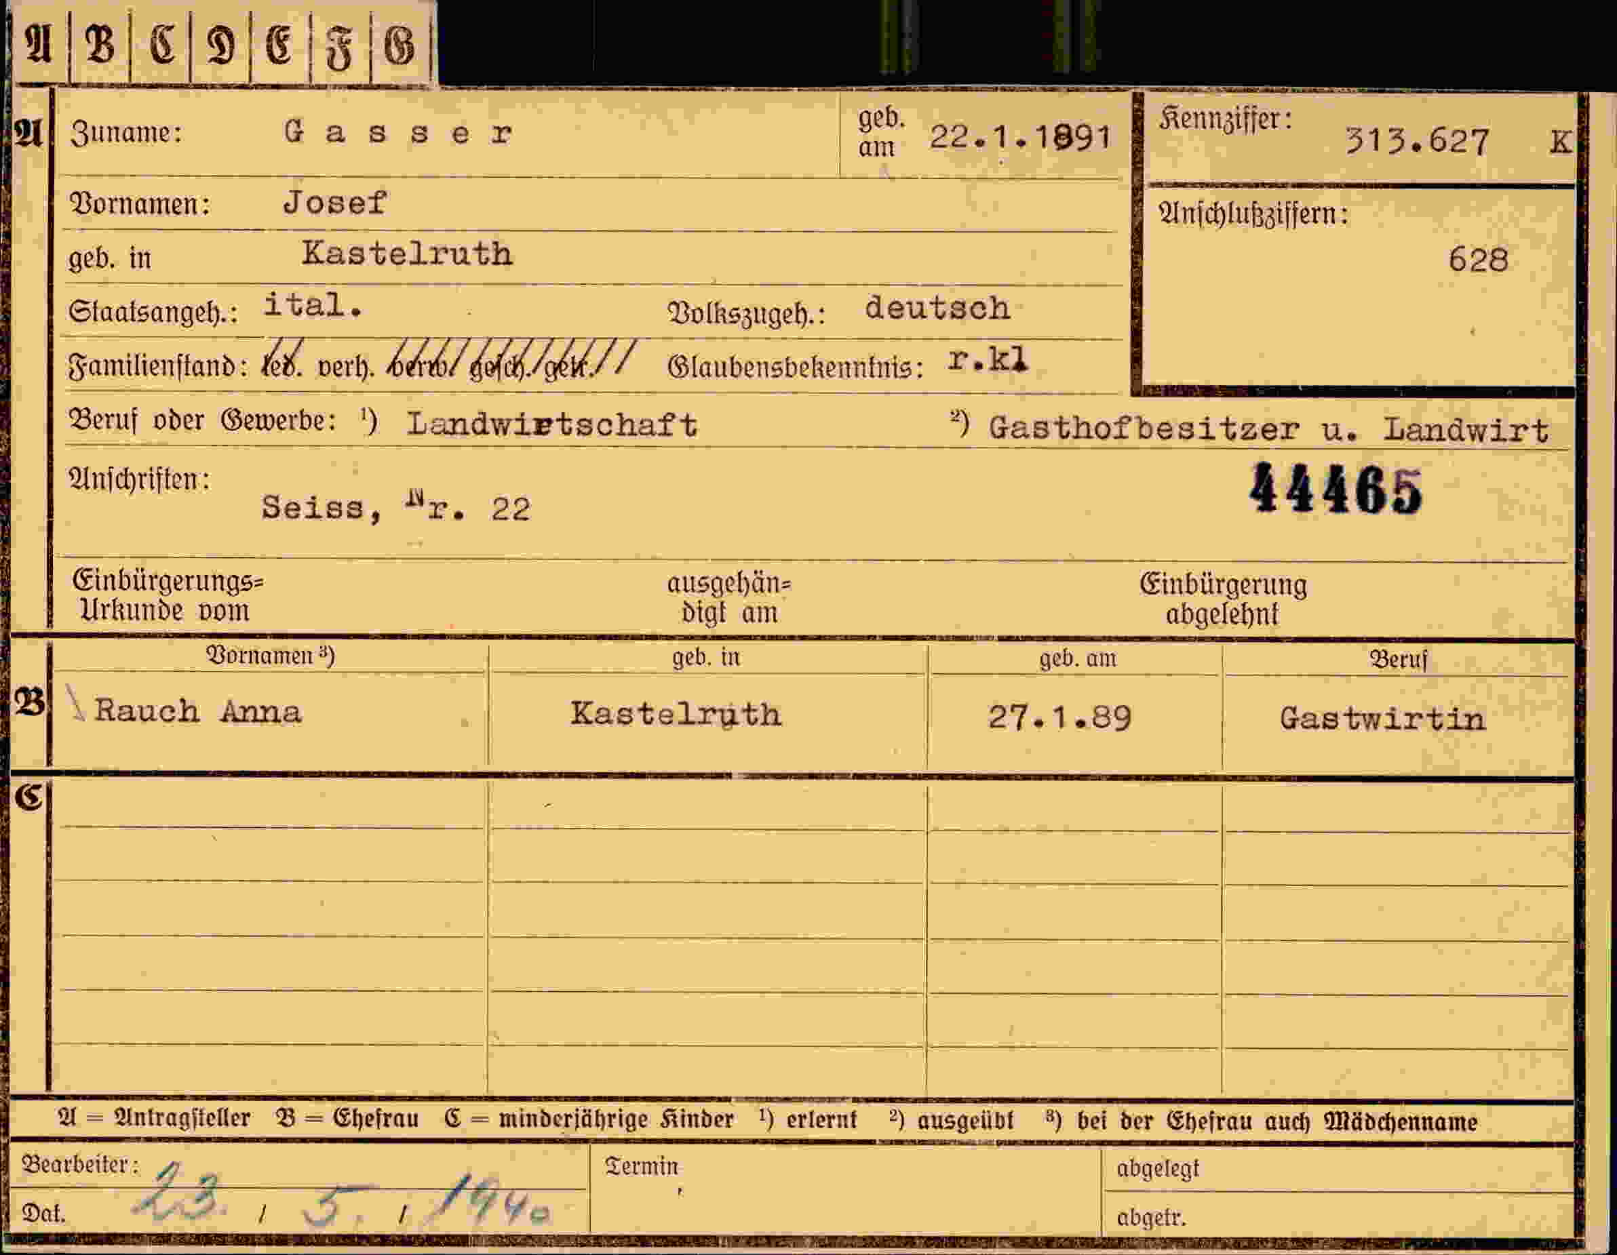Viewport: 1617px width, 1255px height.
Task: Select index tab letter D
Action: 220,44
